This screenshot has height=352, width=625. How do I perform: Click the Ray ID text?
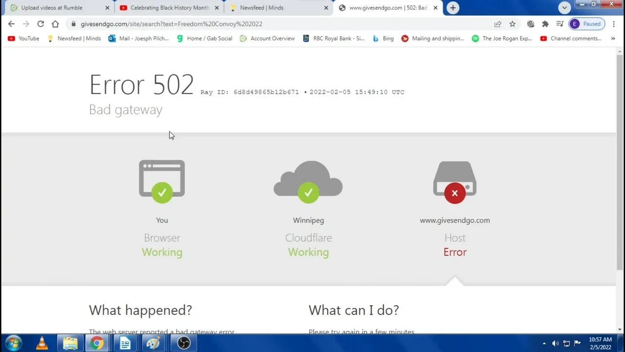pyautogui.click(x=250, y=92)
